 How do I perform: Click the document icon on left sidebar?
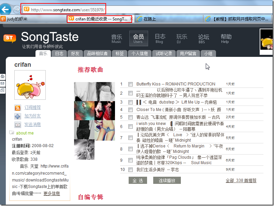[3, 90]
